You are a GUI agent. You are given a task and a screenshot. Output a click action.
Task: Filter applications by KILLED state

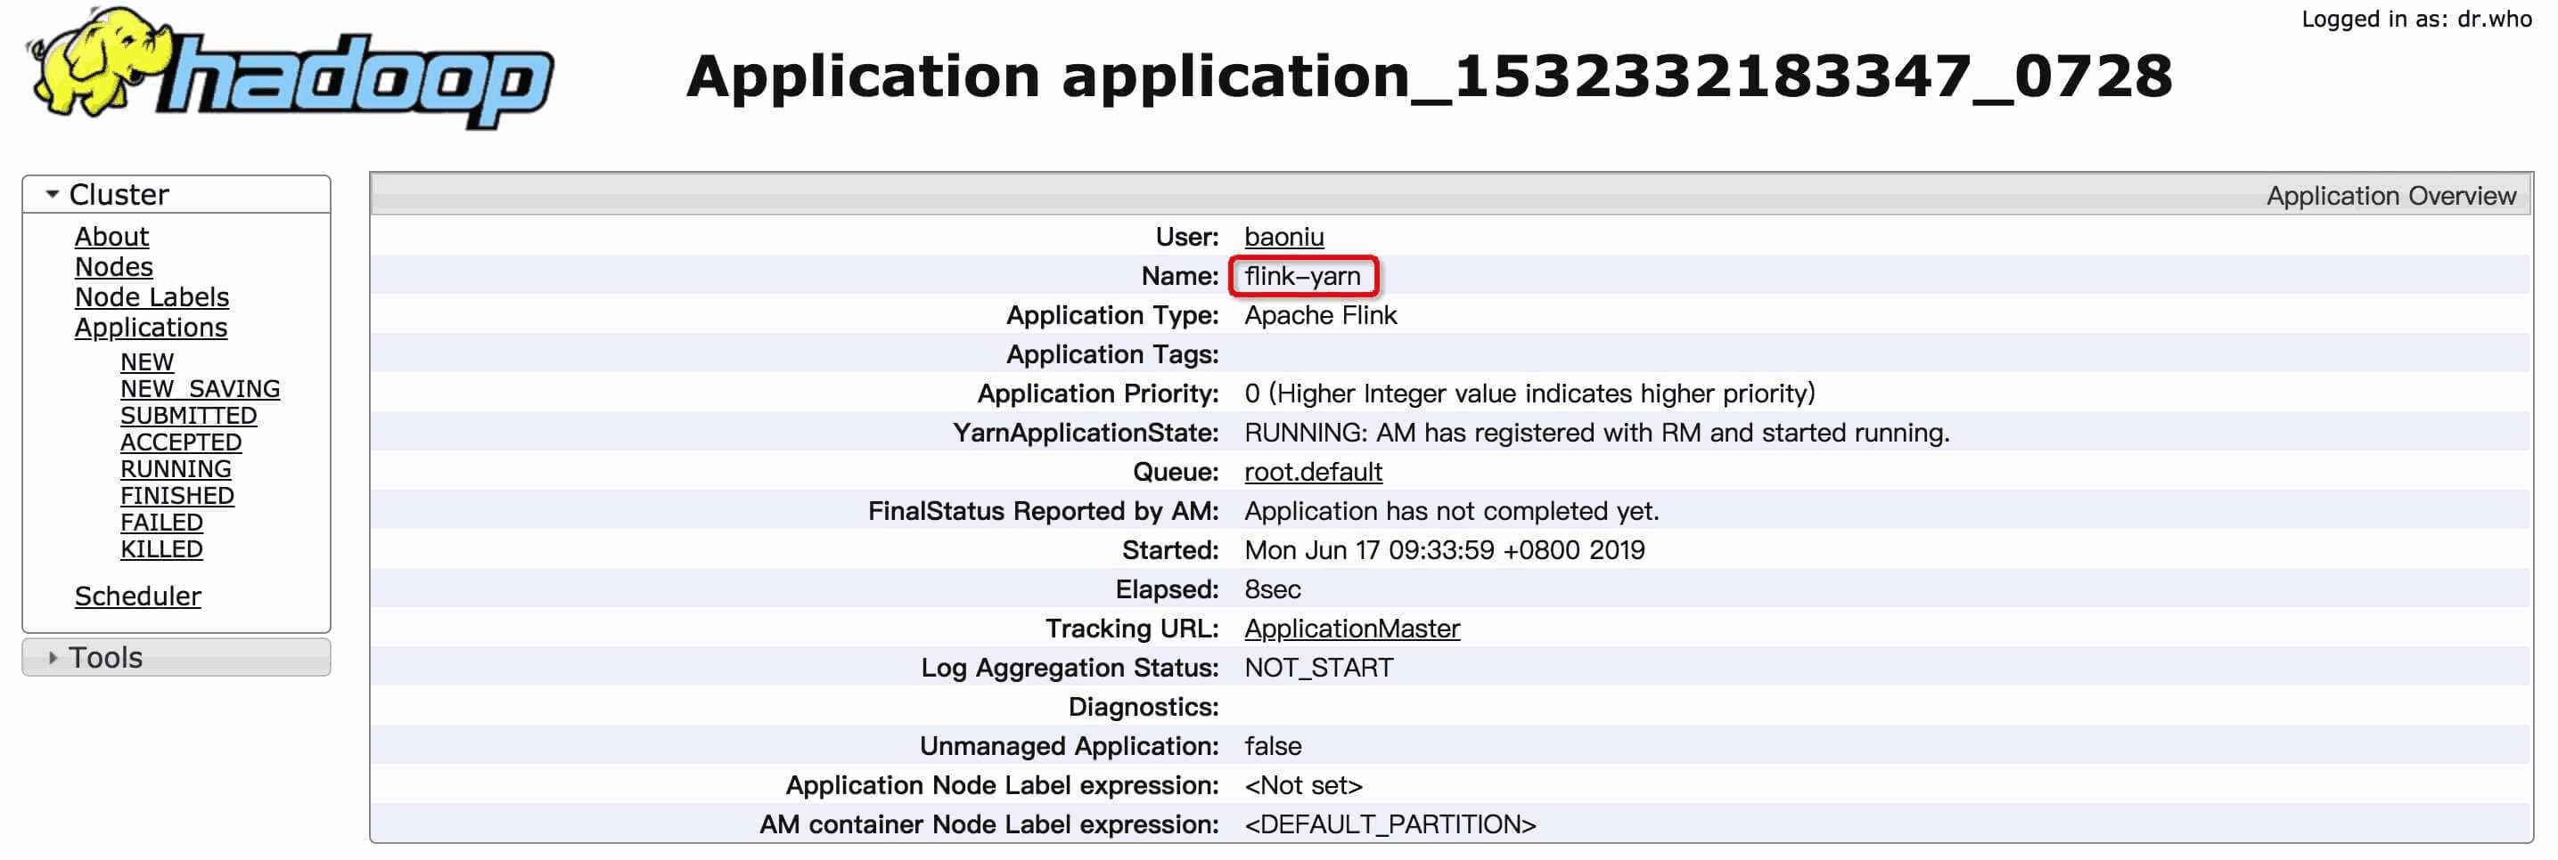click(x=160, y=549)
